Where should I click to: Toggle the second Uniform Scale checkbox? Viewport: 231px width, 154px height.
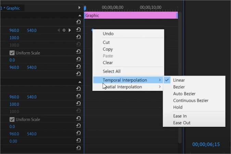[x=12, y=119]
